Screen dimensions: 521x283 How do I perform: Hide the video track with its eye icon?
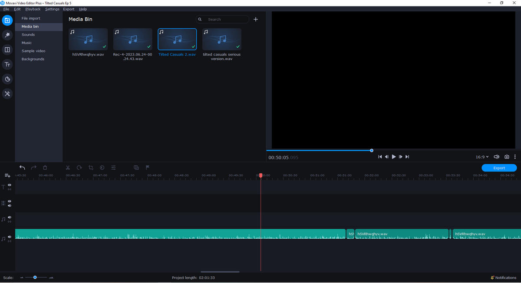pos(10,201)
